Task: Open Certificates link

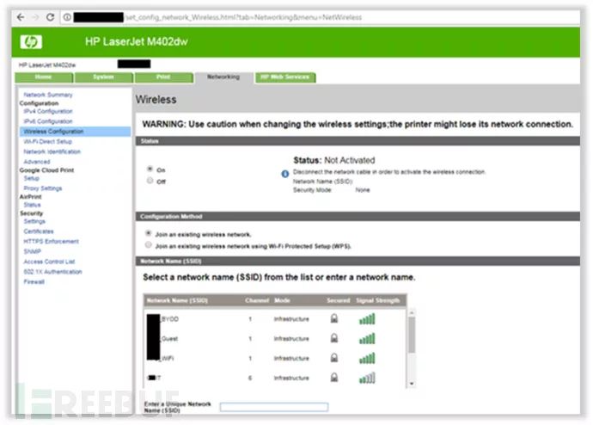Action: [x=39, y=231]
